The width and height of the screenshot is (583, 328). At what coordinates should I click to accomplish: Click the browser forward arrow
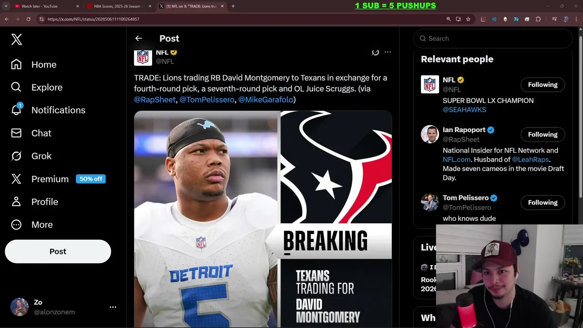click(x=17, y=19)
